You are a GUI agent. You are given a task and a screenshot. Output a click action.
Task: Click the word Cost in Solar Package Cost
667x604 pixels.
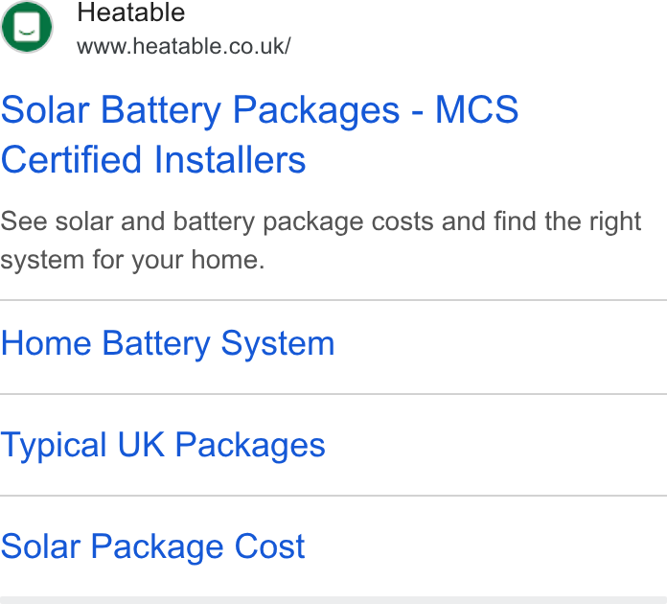coord(269,546)
